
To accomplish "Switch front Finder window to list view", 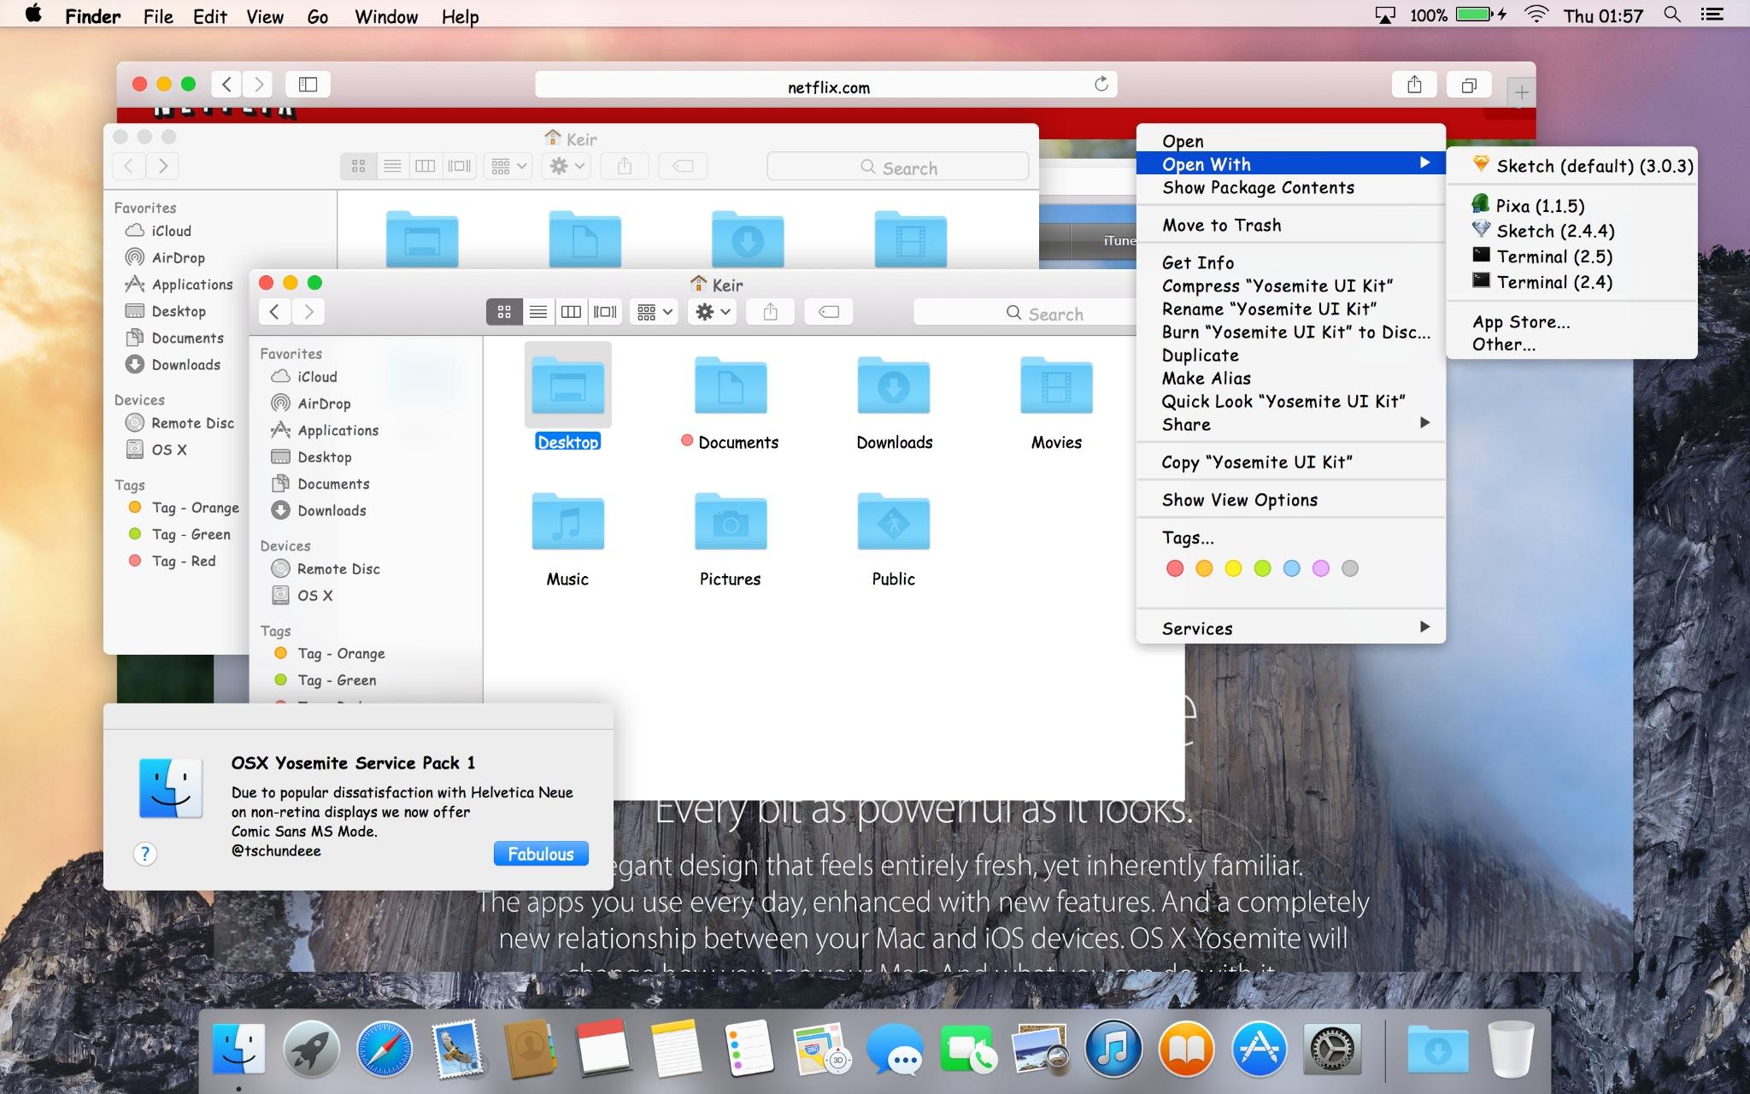I will click(x=537, y=312).
